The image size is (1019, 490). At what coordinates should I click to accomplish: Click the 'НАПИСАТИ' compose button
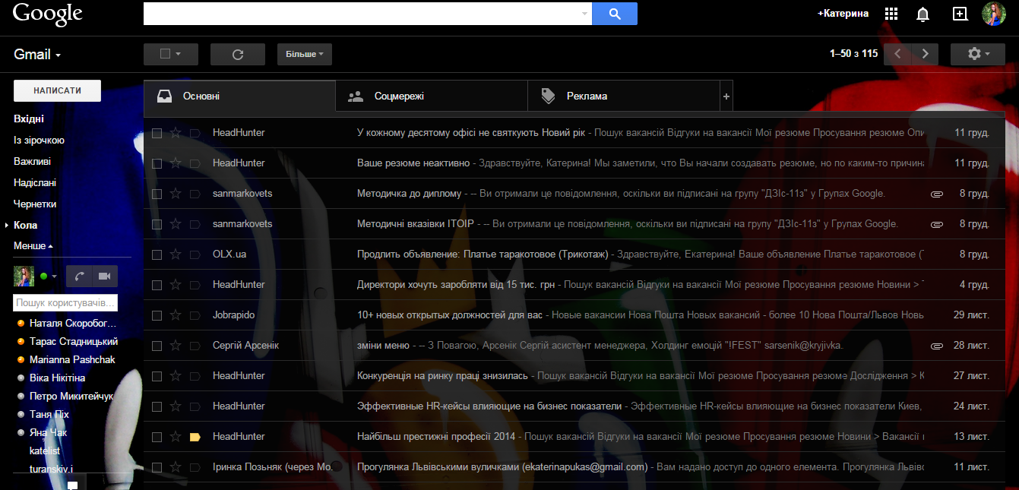(58, 90)
